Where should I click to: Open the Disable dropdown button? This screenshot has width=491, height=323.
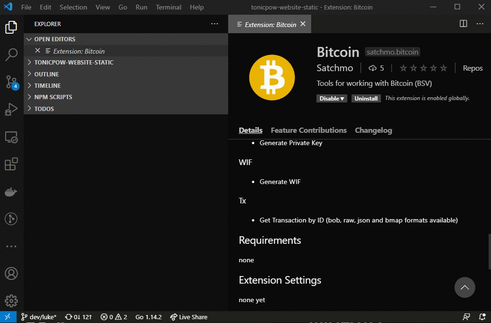tap(332, 98)
